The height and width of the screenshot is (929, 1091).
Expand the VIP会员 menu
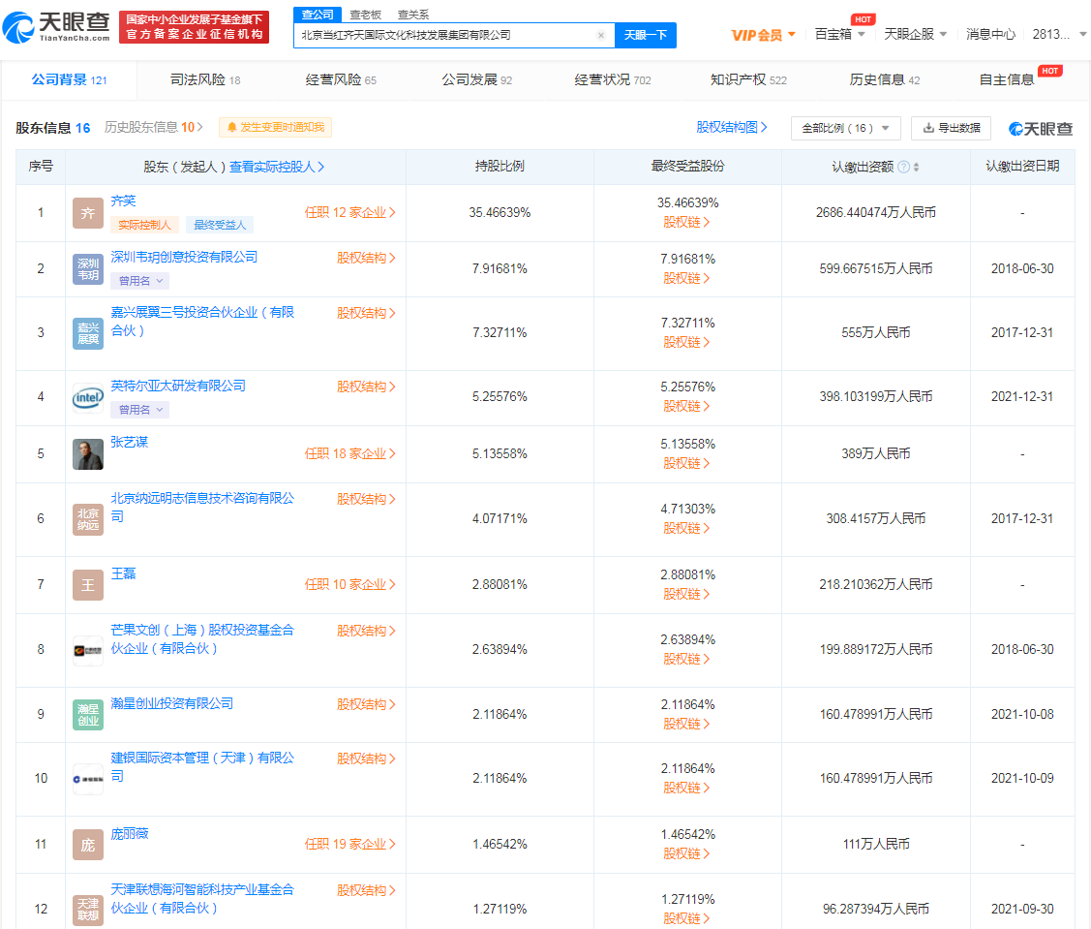coord(763,35)
